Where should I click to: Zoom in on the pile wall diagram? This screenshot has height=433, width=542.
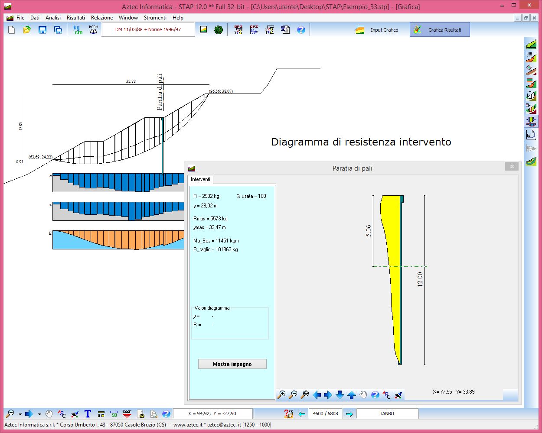pyautogui.click(x=282, y=394)
